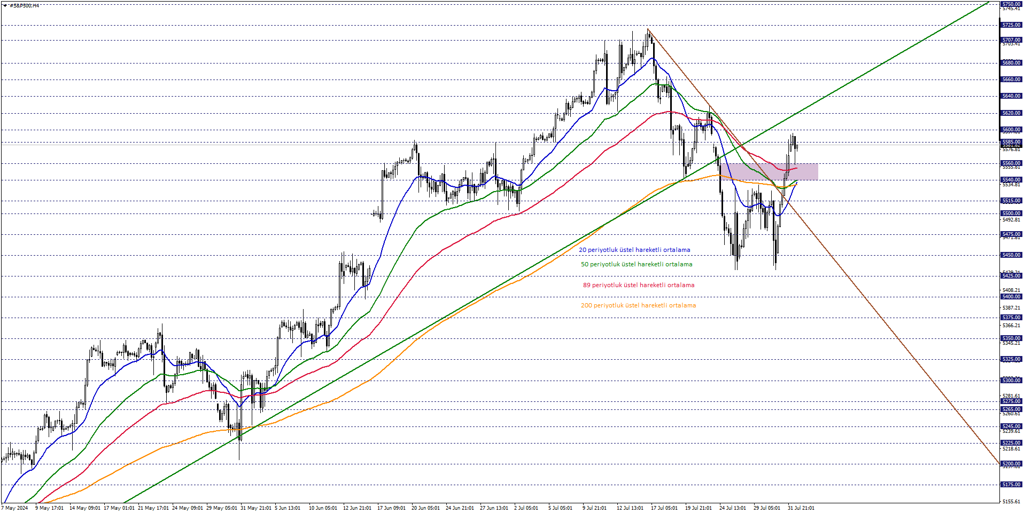Image resolution: width=1024 pixels, height=514 pixels.
Task: Select the 5660.00 horizontal level price label
Action: coord(1011,80)
